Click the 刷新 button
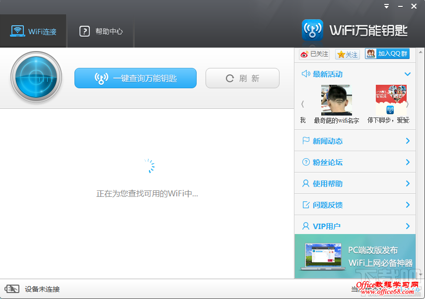Viewport: 425px width, 299px height. point(242,78)
